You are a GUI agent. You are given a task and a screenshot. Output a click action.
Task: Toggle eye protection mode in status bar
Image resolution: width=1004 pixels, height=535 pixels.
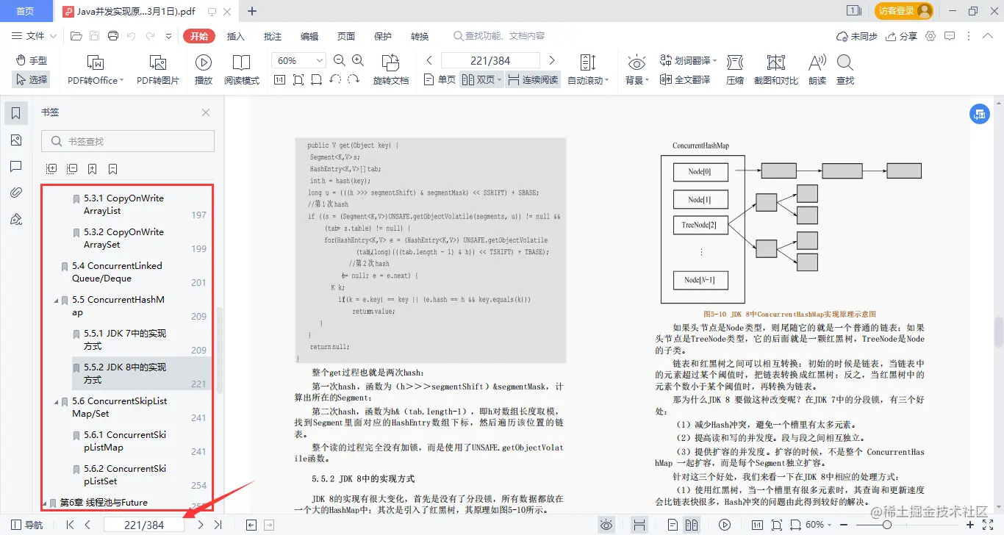point(606,524)
